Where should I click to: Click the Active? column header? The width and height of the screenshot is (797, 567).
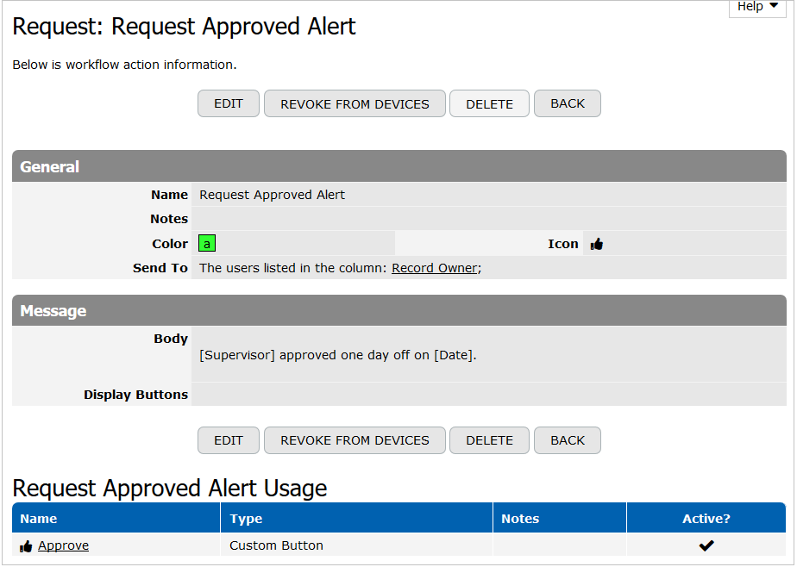[706, 519]
